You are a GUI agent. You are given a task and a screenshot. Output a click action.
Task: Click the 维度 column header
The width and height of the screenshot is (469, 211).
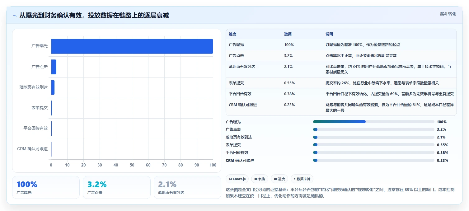(232, 34)
